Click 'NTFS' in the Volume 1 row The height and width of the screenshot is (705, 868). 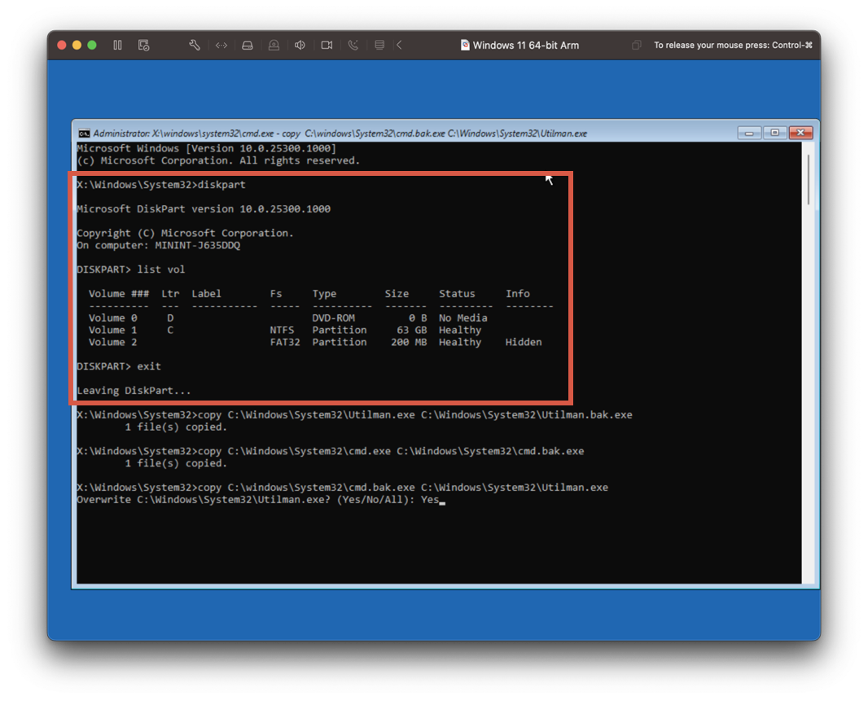pos(282,331)
